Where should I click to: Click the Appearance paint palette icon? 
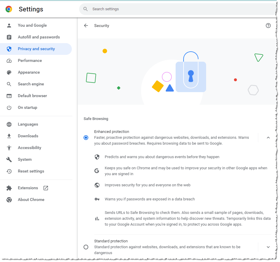(x=9, y=72)
